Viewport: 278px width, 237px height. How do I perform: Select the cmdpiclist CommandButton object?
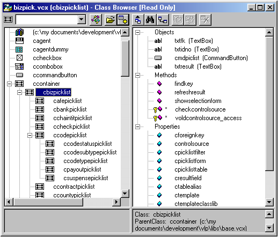[211, 58]
